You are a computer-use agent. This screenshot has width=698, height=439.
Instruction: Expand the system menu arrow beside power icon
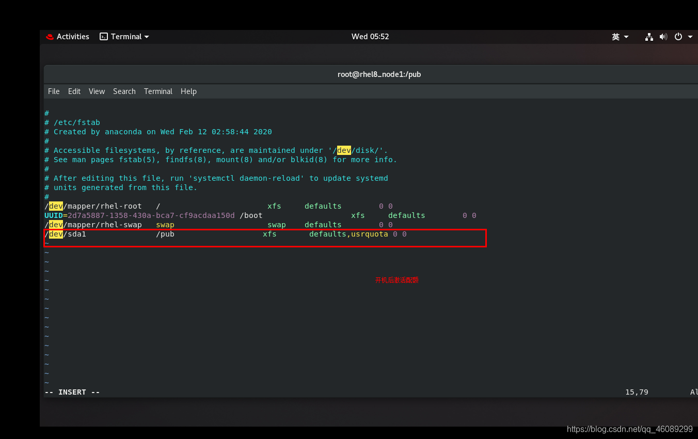coord(690,37)
